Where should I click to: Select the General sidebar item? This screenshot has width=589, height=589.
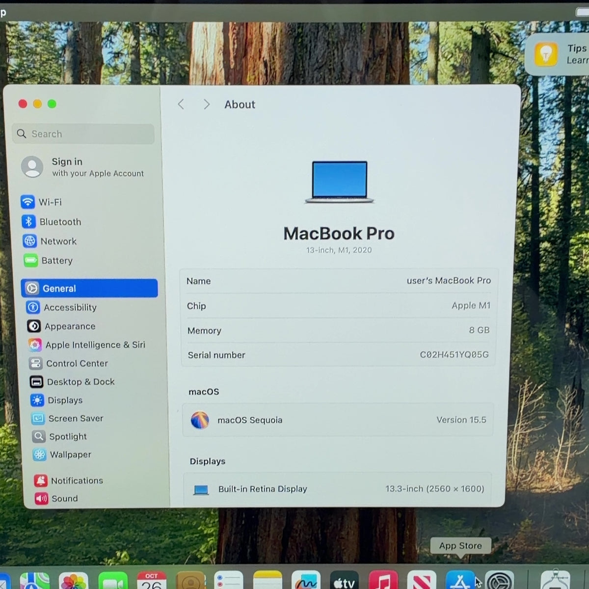[89, 288]
